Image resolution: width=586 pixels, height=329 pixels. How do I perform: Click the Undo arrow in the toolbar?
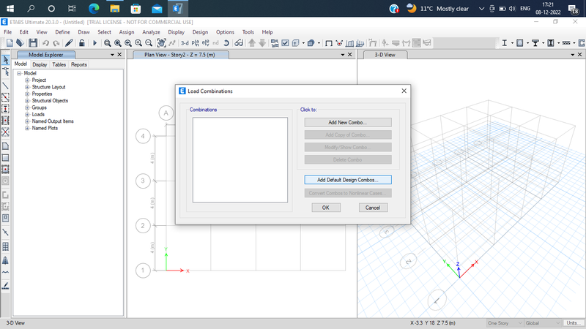click(45, 43)
